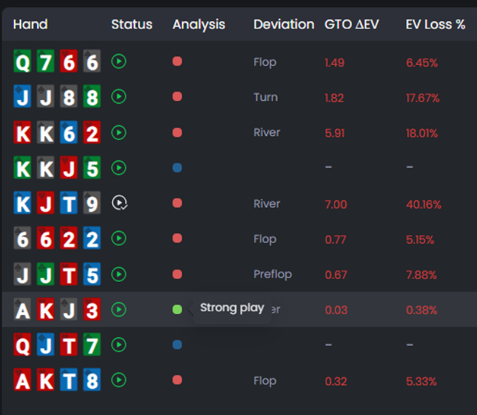Click the red analysis dot on the KK62 row
The image size is (477, 415).
tap(176, 133)
